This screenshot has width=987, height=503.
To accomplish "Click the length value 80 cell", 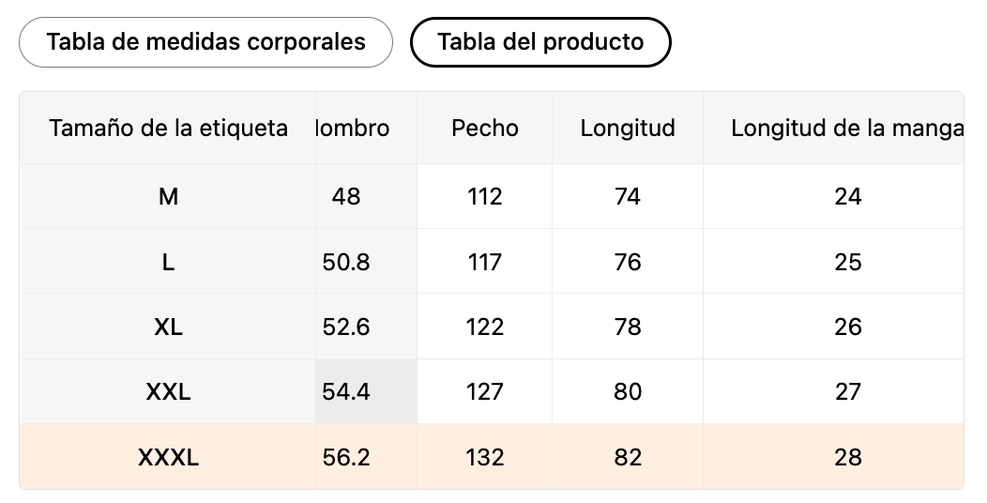I will pyautogui.click(x=628, y=391).
